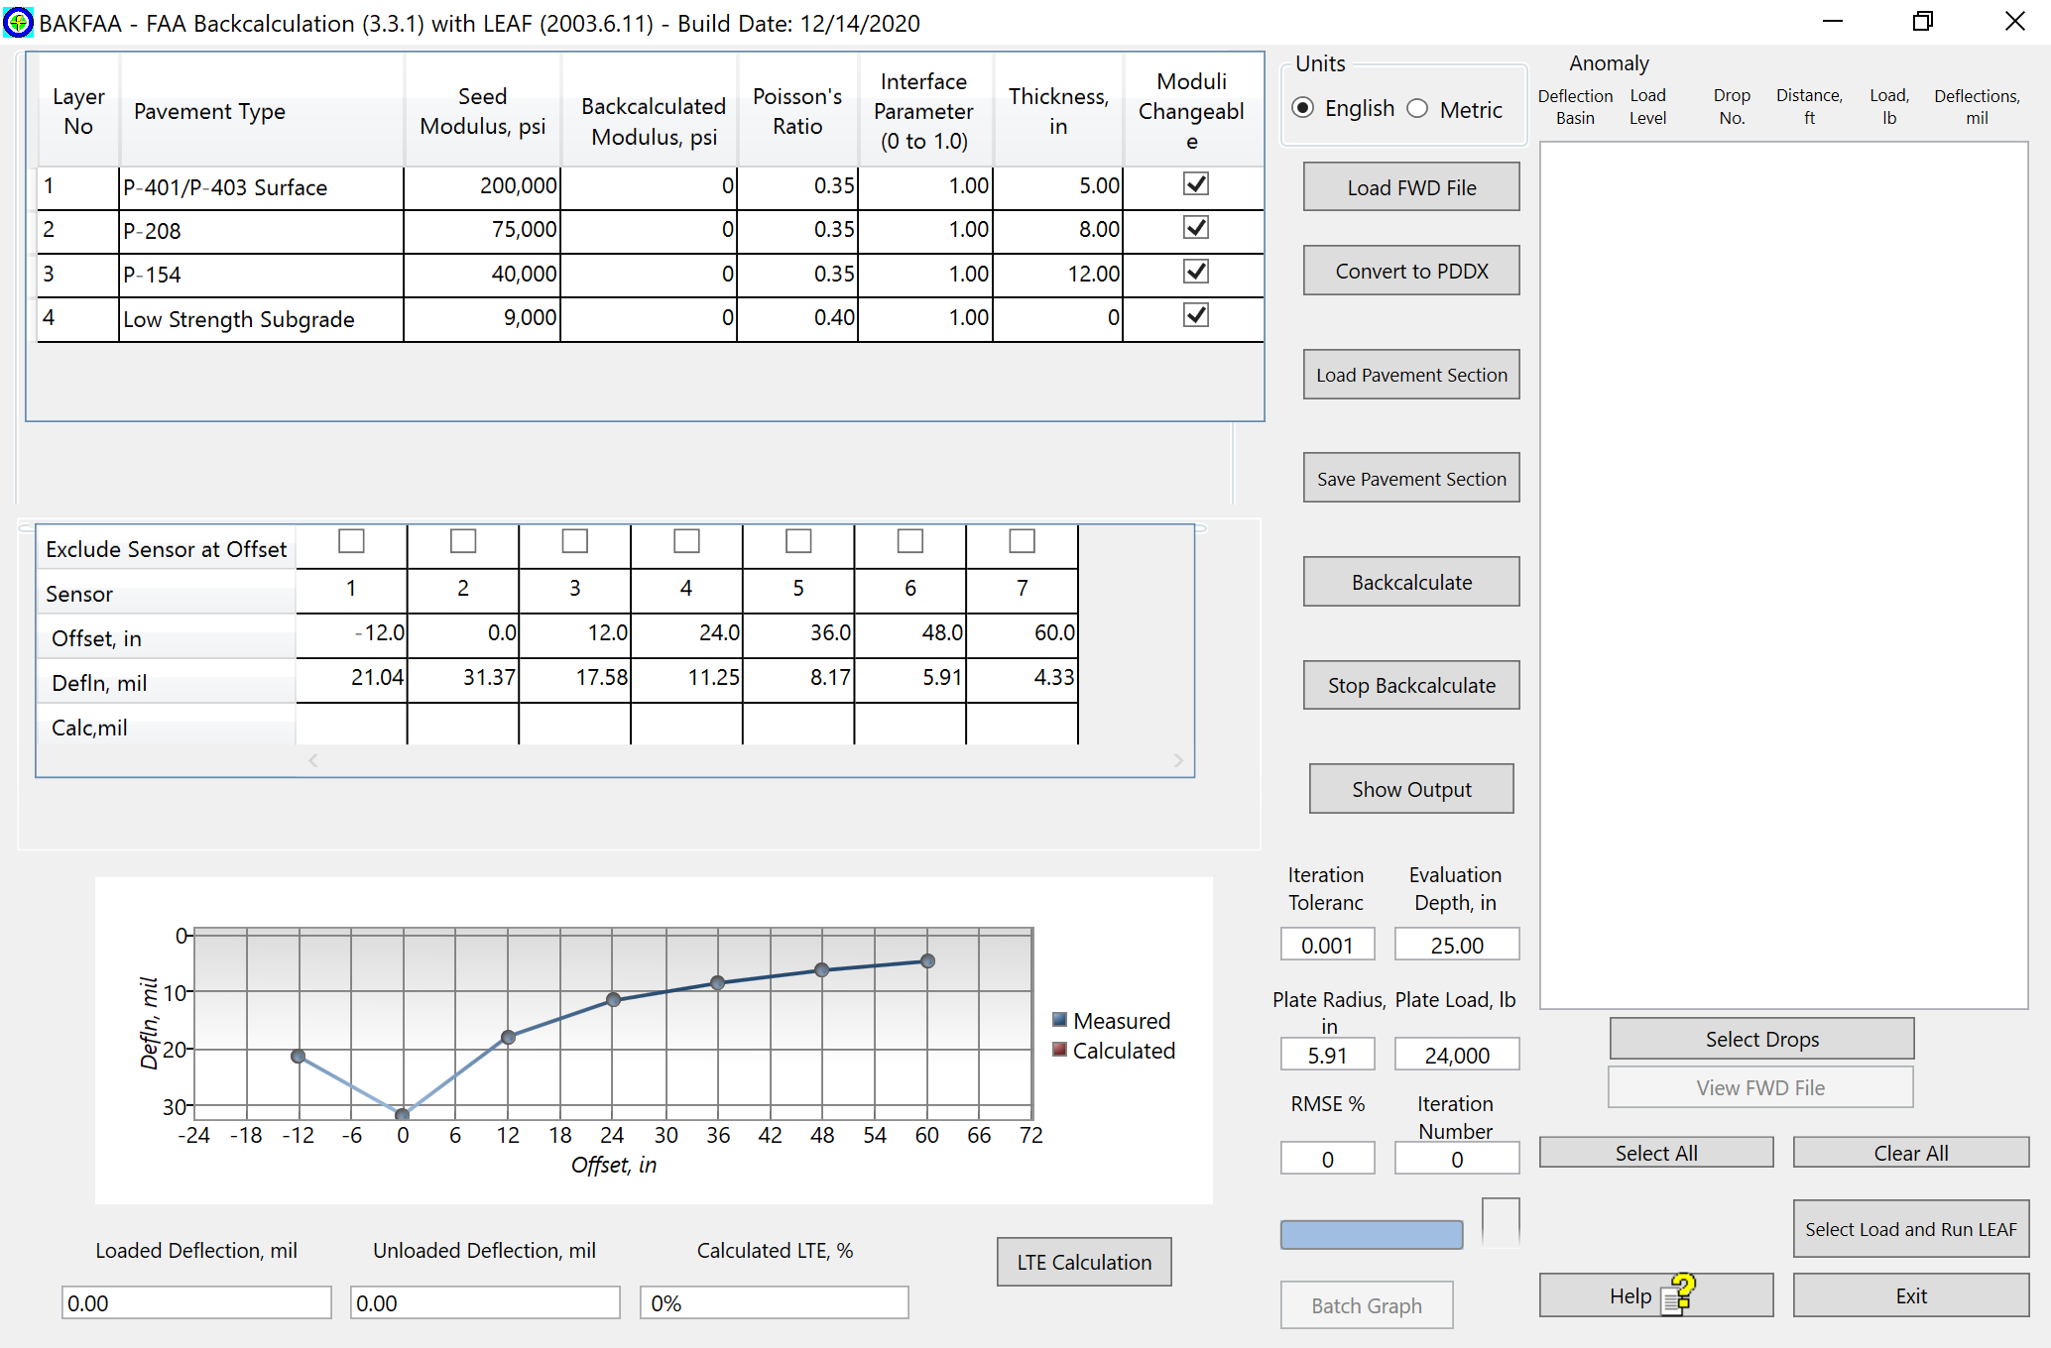
Task: Select English units radio button
Action: point(1304,108)
